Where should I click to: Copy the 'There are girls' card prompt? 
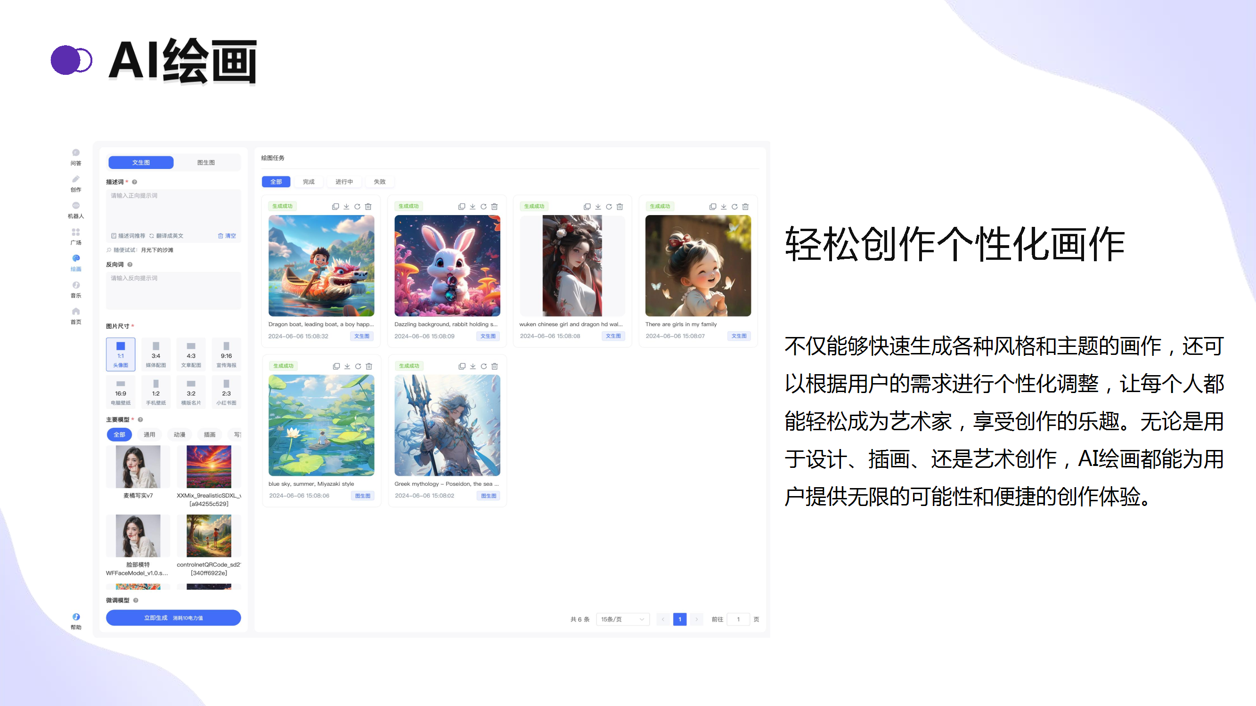coord(712,207)
